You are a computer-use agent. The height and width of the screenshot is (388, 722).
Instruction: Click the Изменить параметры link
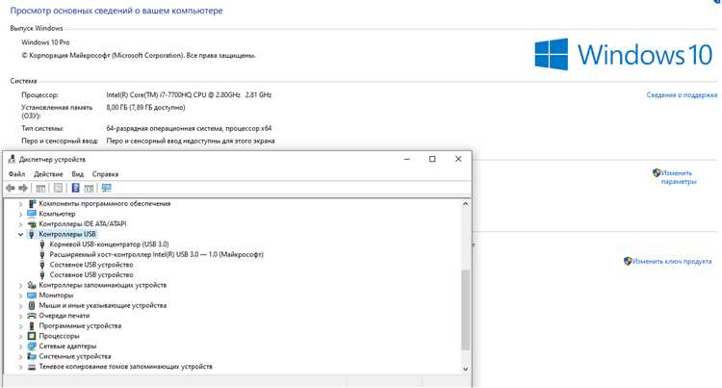coord(679,177)
